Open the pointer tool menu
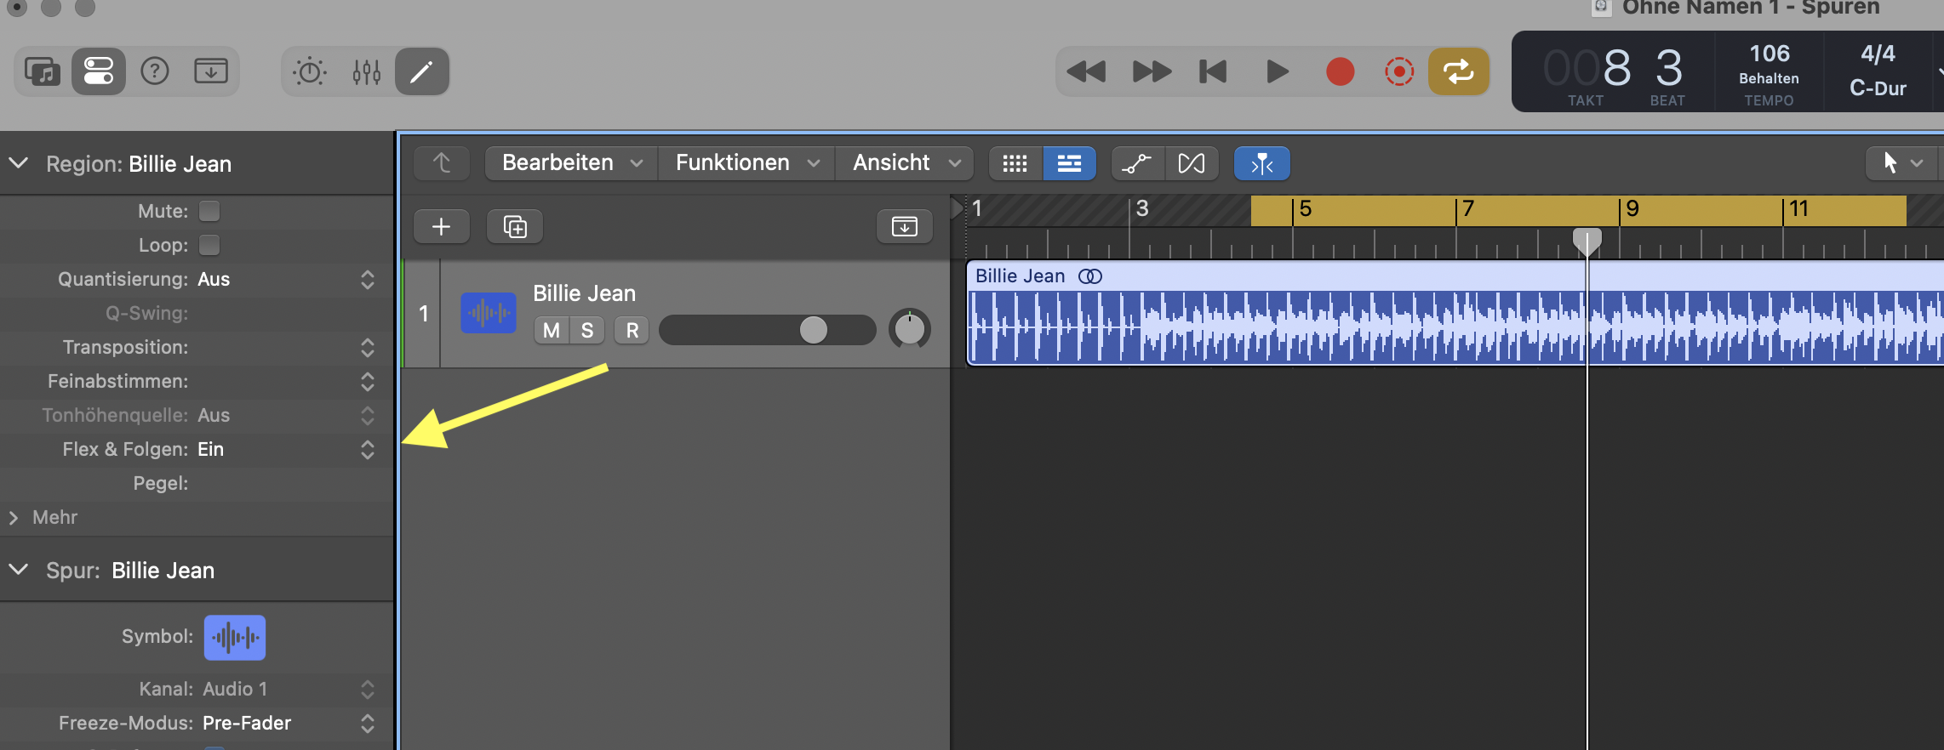1944x750 pixels. 1903,163
